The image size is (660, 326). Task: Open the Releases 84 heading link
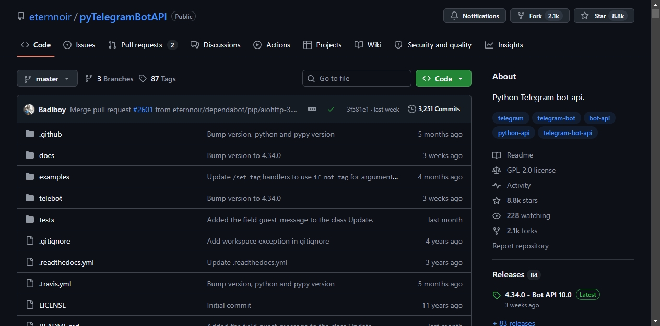pos(516,275)
